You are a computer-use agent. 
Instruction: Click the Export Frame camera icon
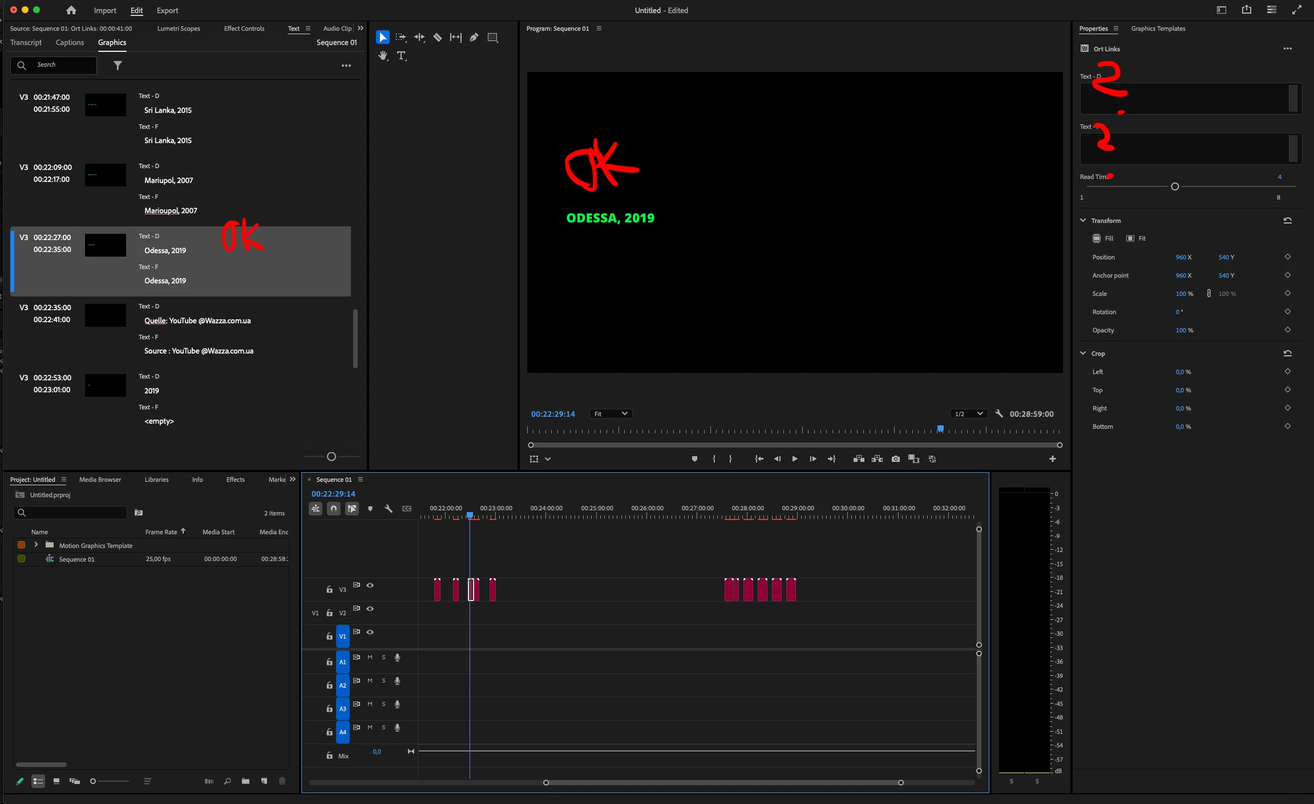pos(895,459)
